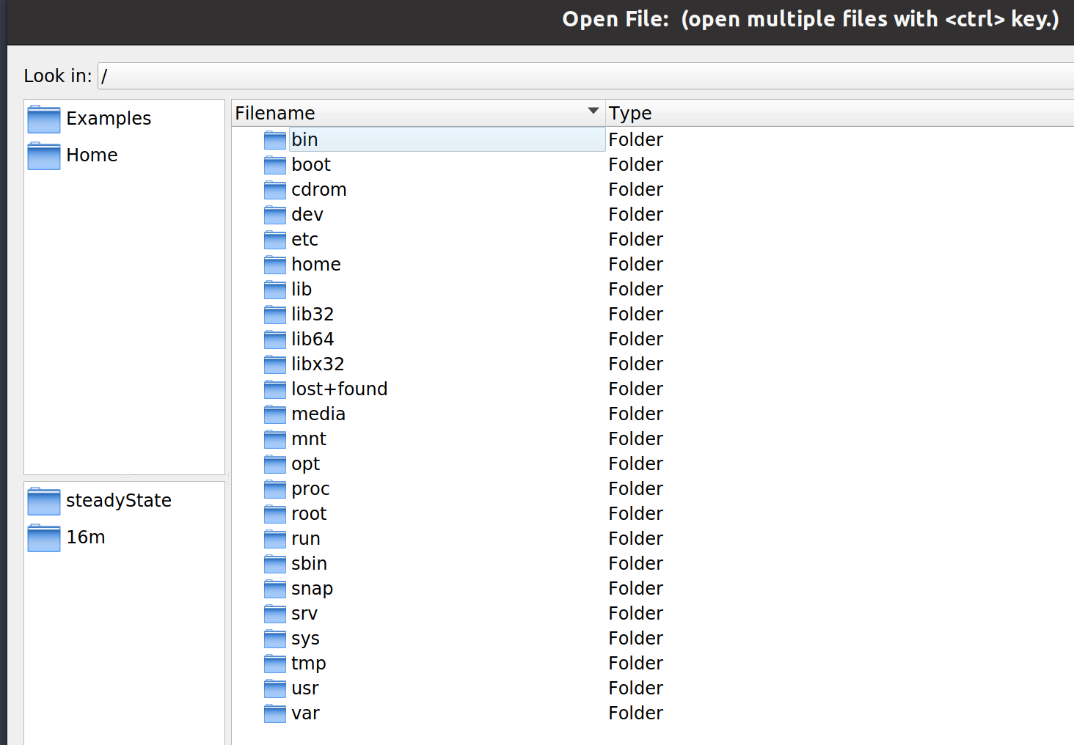Click the Filename column sort arrow

593,111
